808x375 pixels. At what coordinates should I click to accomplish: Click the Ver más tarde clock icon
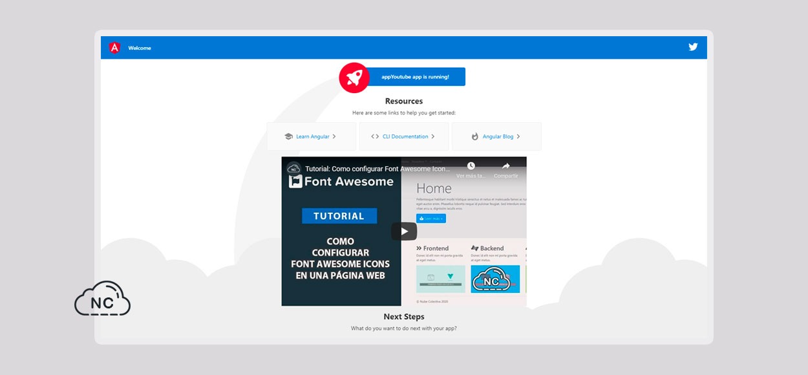(471, 166)
